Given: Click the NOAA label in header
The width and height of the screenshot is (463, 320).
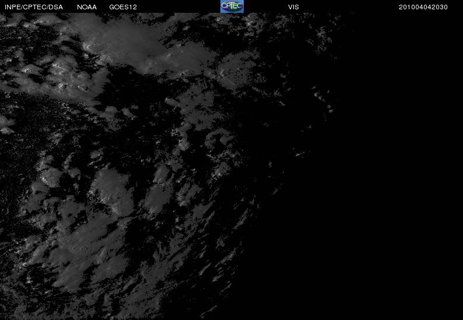Looking at the screenshot, I should (87, 7).
